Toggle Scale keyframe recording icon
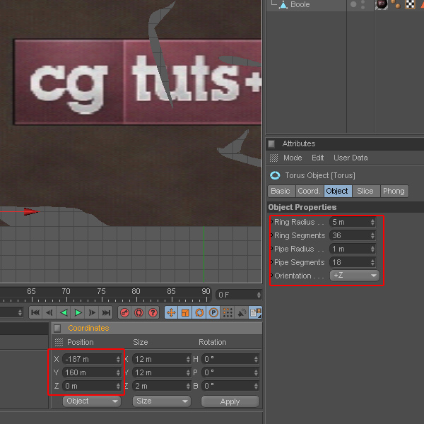This screenshot has height=424, width=424. [x=185, y=313]
